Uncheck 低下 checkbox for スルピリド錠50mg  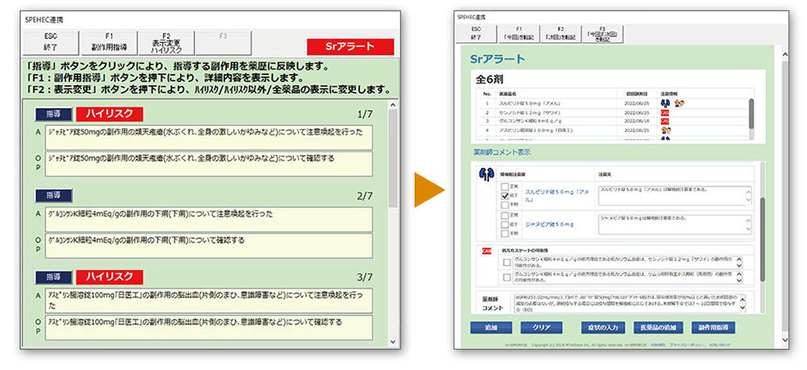click(x=504, y=194)
